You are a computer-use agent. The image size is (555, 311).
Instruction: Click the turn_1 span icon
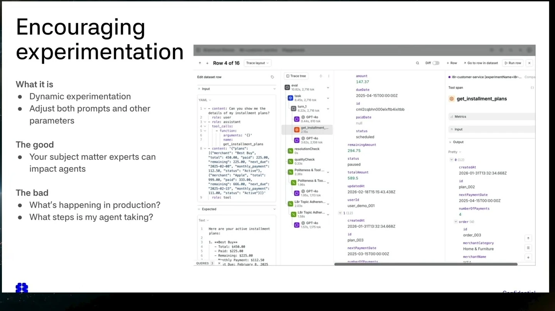(x=294, y=109)
